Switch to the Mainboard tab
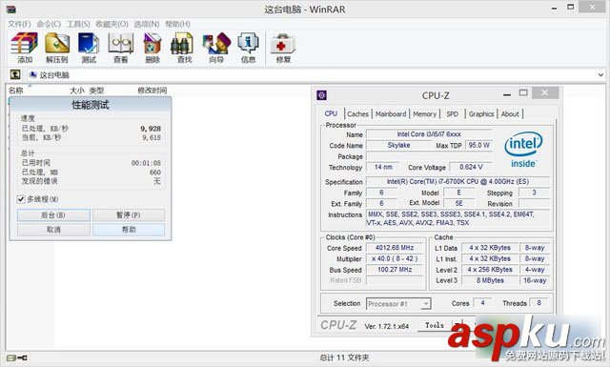 point(391,114)
